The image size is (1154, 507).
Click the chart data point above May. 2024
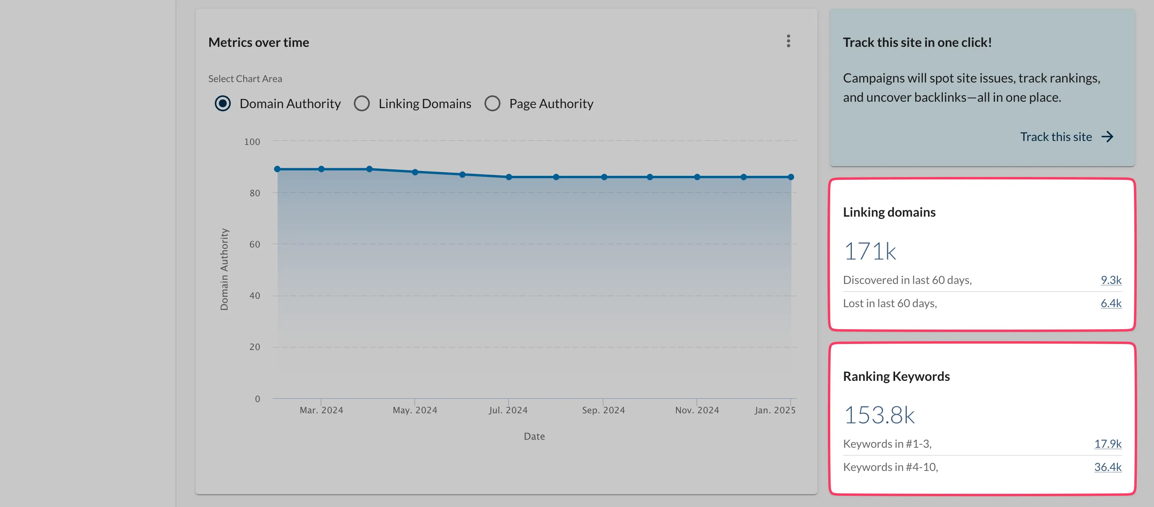415,172
